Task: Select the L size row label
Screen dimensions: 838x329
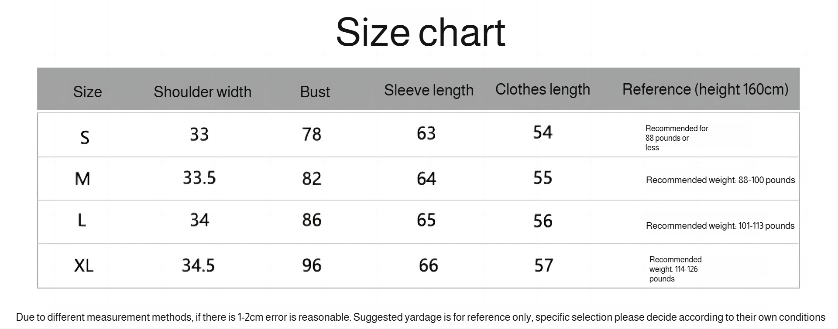Action: pos(82,220)
